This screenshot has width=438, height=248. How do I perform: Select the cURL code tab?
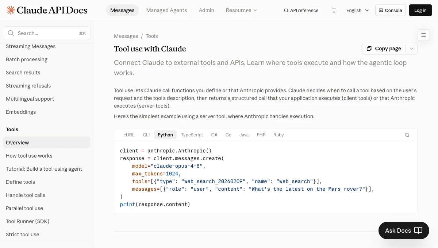tap(129, 135)
